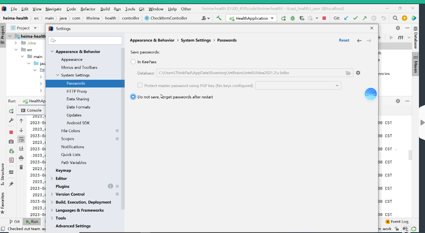Select the In KeePass radio option
Screen dimensions: 425x233
pos(133,62)
